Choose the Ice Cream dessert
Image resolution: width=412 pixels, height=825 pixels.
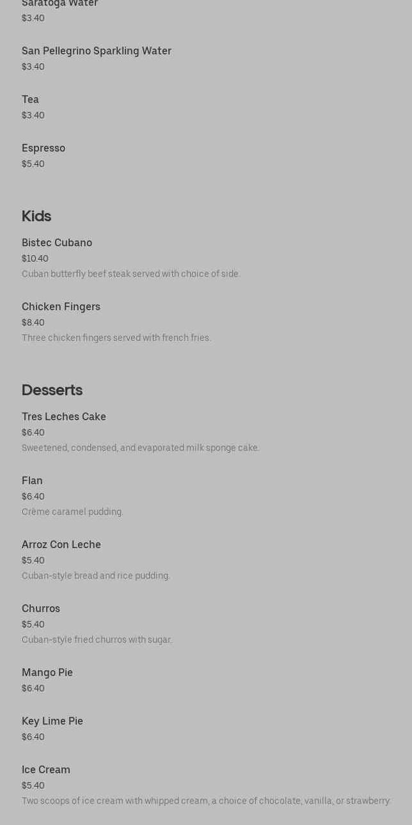[x=46, y=770]
